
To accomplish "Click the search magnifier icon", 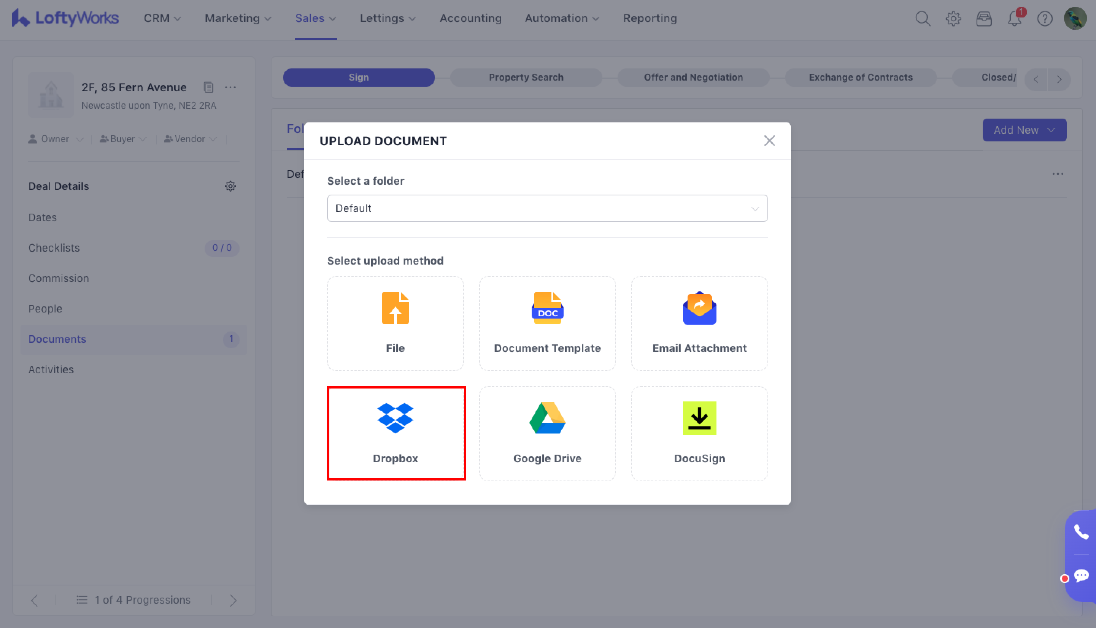I will click(923, 19).
